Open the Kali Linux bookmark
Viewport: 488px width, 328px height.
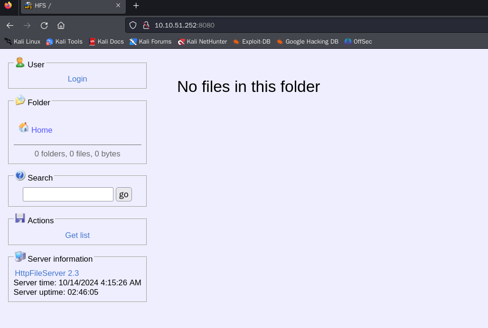coord(22,42)
